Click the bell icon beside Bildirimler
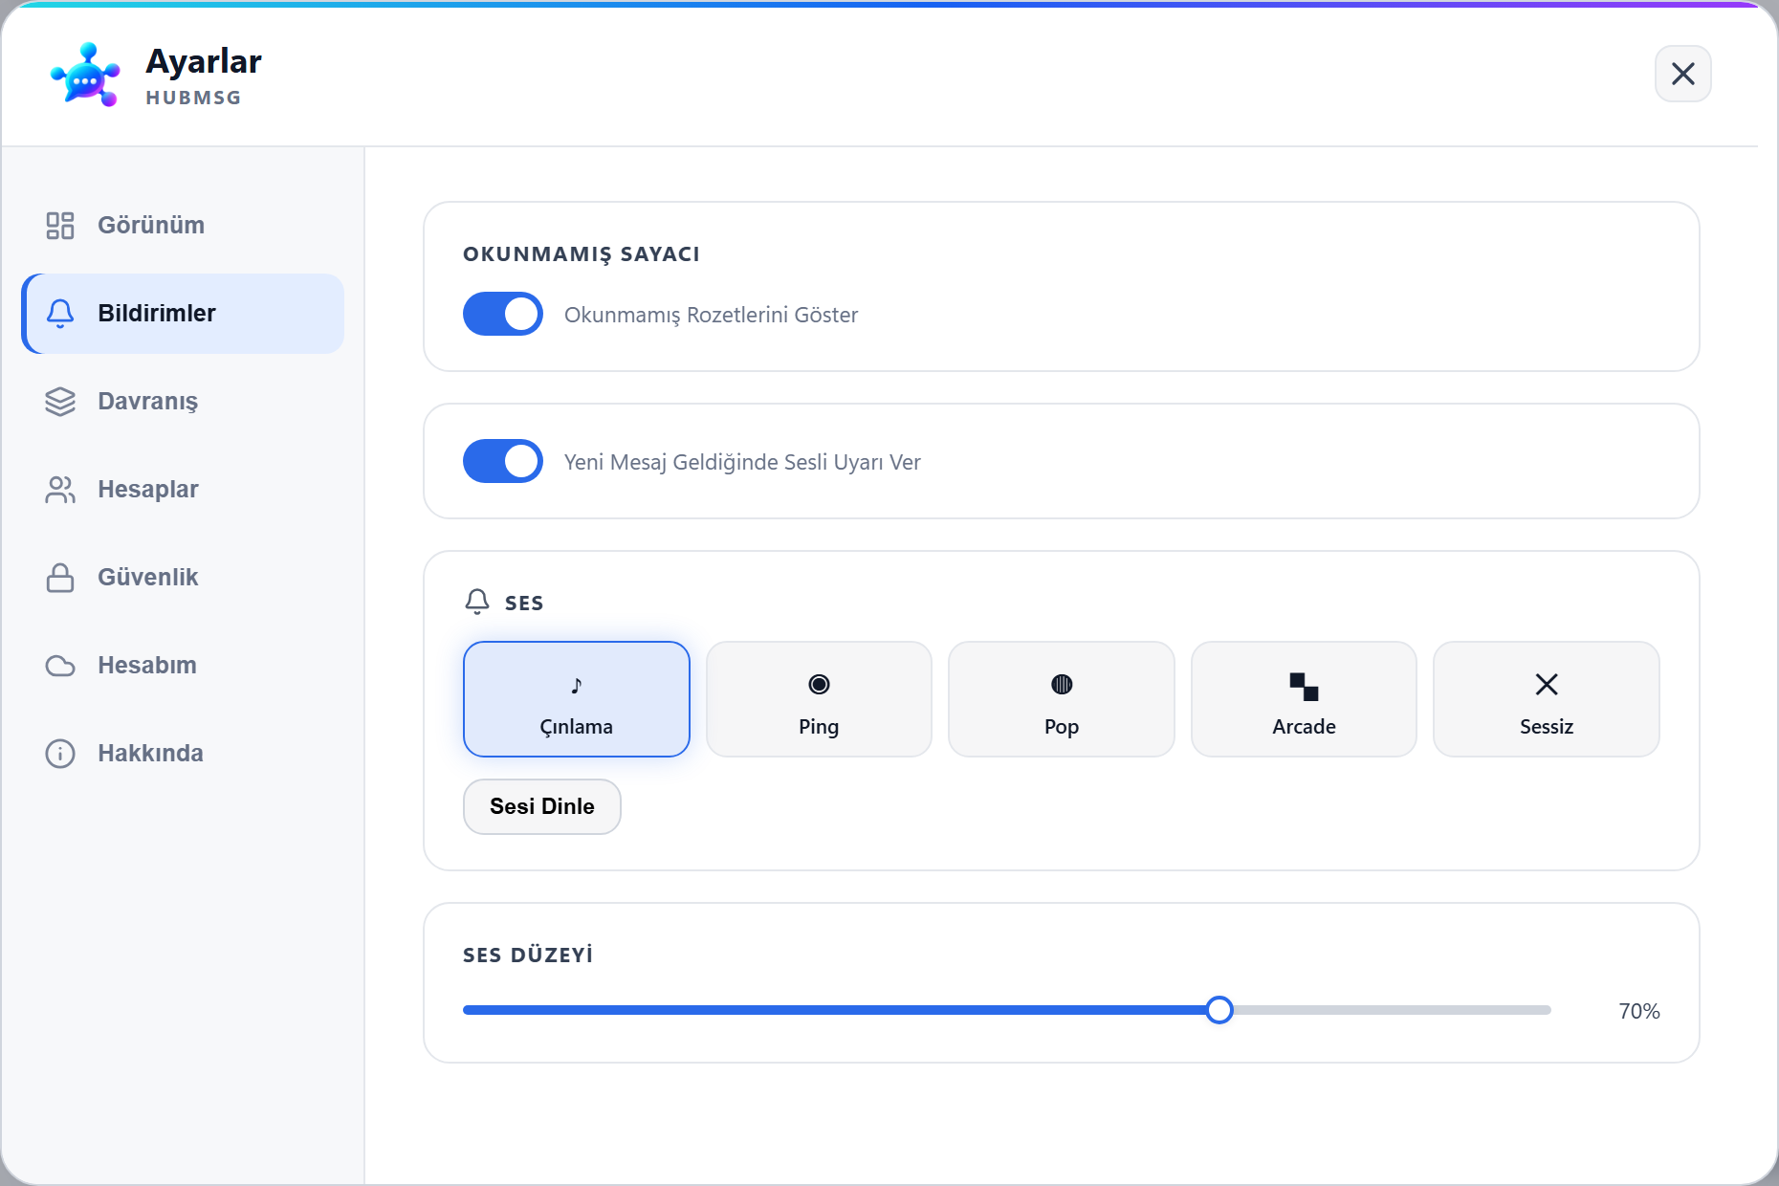The width and height of the screenshot is (1779, 1186). [x=60, y=313]
